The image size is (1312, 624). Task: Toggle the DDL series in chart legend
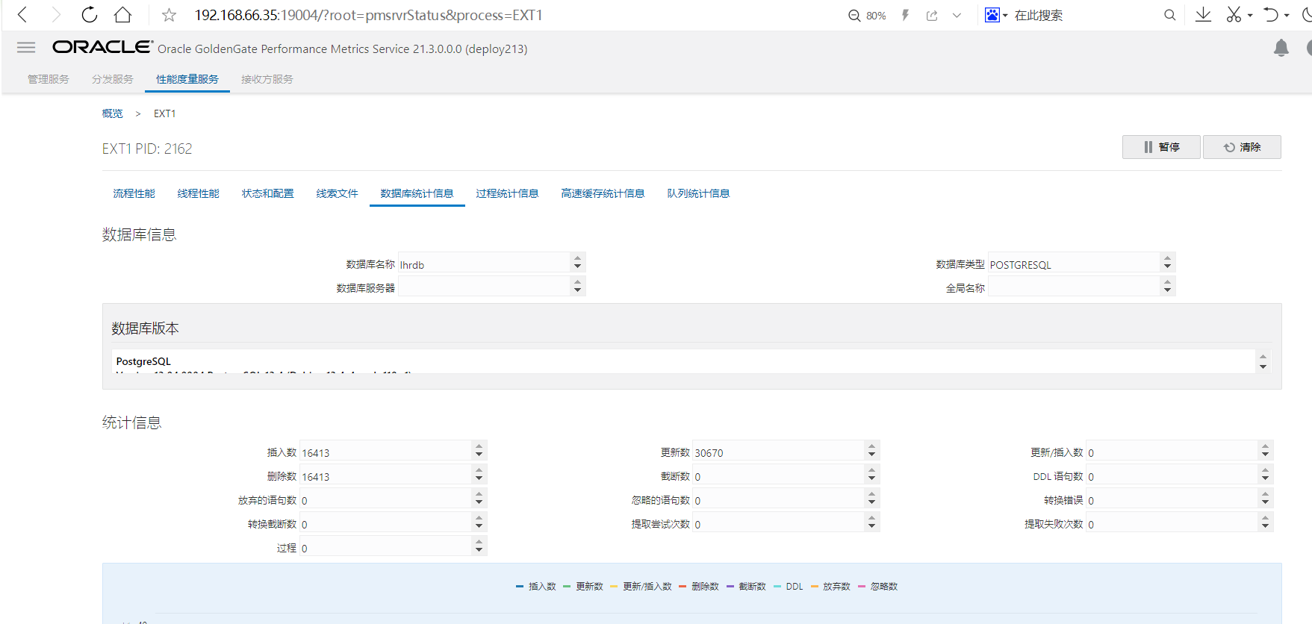pyautogui.click(x=789, y=587)
